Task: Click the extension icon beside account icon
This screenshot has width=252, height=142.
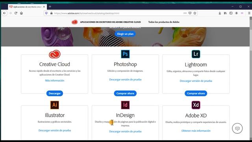Action: (242, 13)
